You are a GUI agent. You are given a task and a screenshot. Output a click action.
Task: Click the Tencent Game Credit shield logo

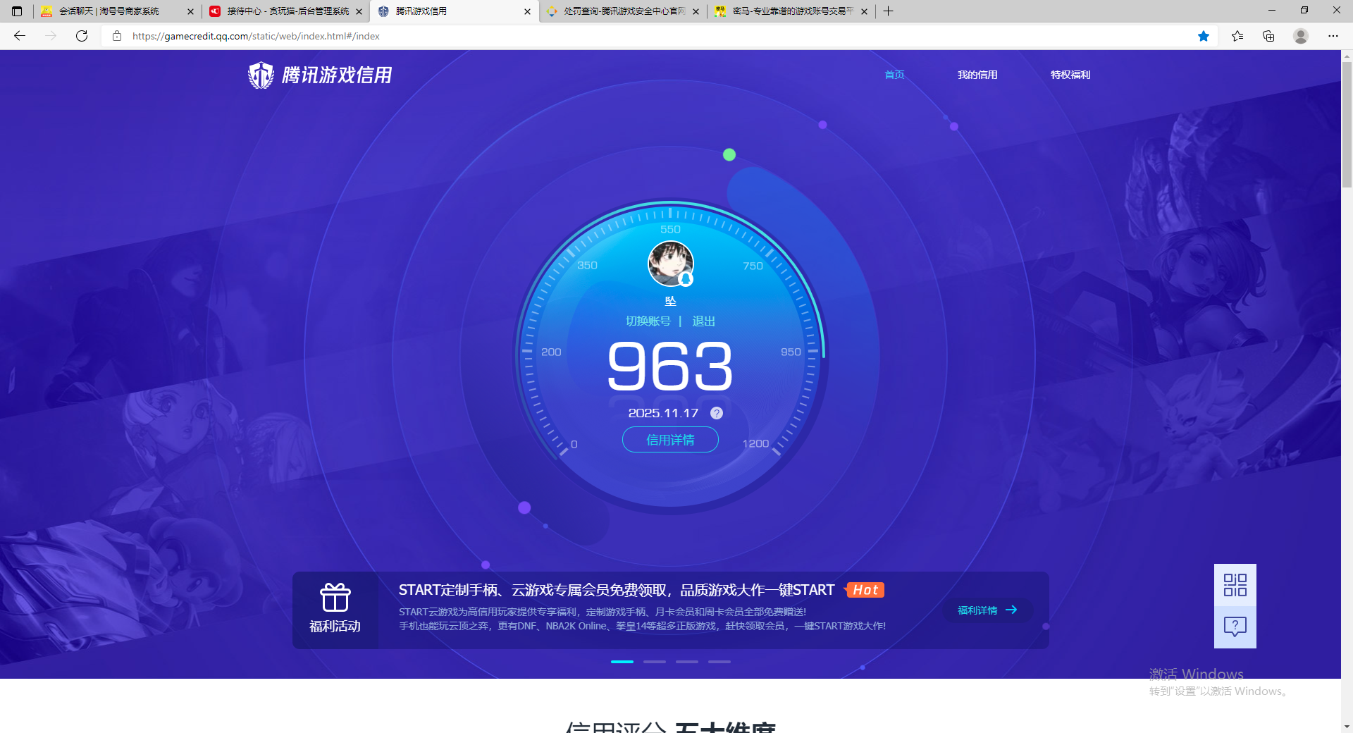click(x=261, y=75)
